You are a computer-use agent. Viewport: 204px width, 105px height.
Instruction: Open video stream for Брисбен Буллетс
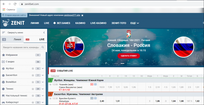click(92, 98)
